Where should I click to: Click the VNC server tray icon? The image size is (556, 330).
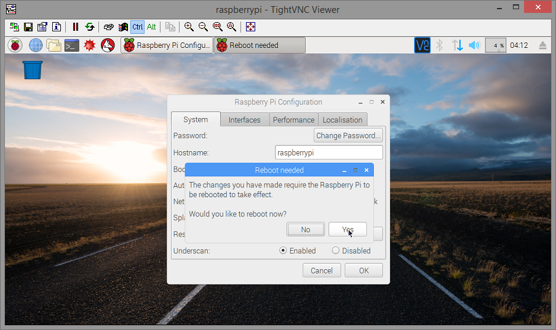(423, 45)
